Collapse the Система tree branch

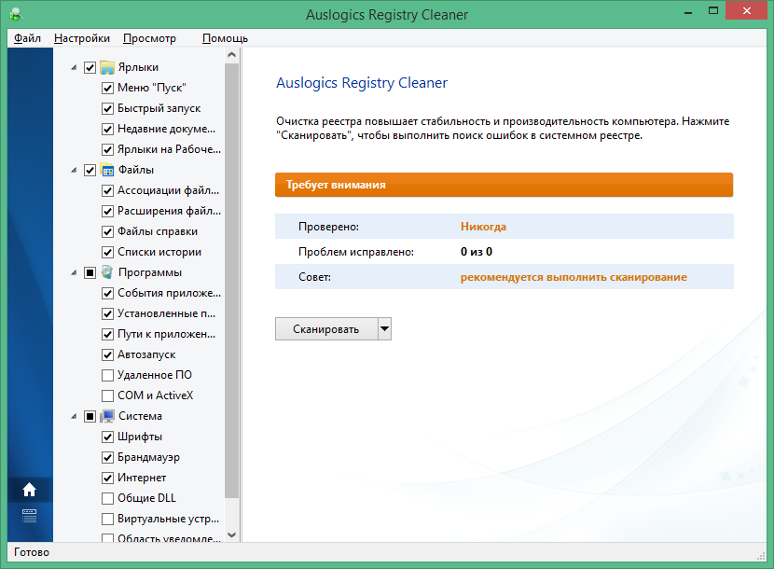(x=73, y=415)
